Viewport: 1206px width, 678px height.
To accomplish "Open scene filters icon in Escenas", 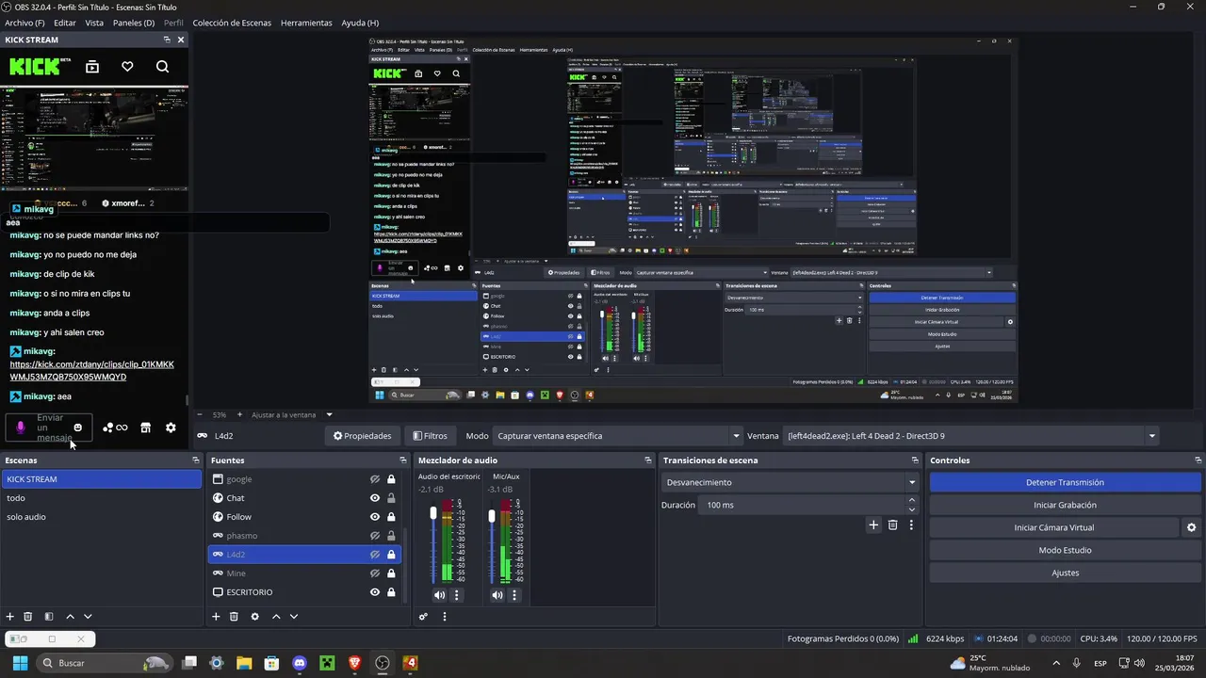I will [49, 617].
